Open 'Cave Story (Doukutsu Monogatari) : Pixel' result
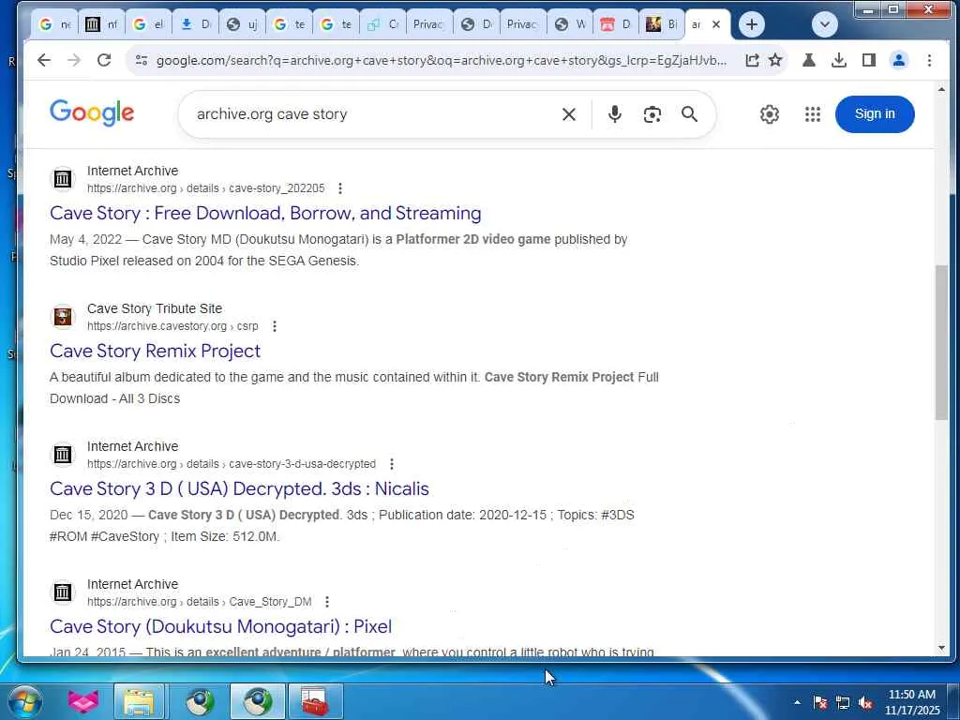 (220, 626)
